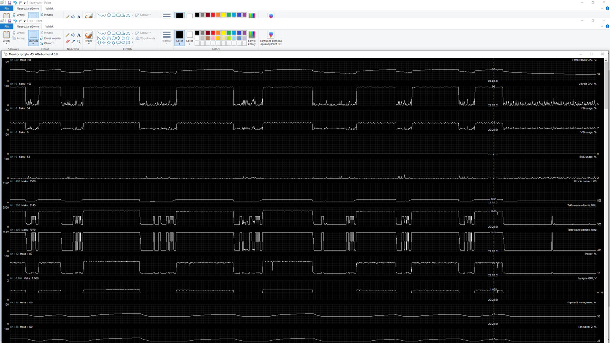The height and width of the screenshot is (343, 610).
Task: Click the MSI Afterburner monitor title bar
Action: click(286, 54)
